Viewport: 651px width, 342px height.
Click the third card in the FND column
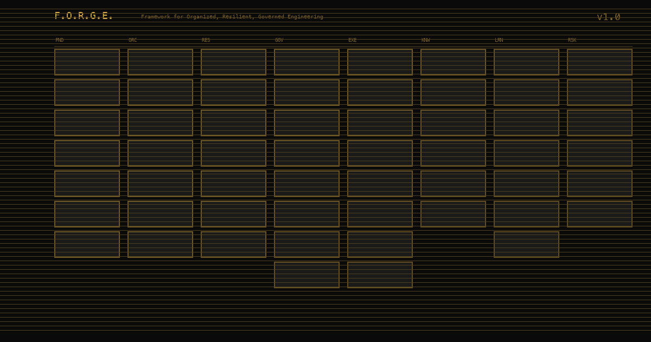87,123
